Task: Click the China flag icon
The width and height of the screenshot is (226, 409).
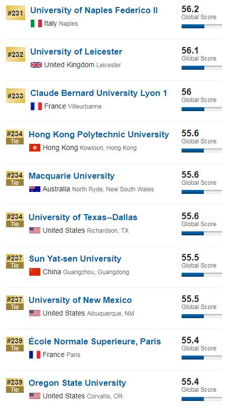Action: (x=35, y=272)
